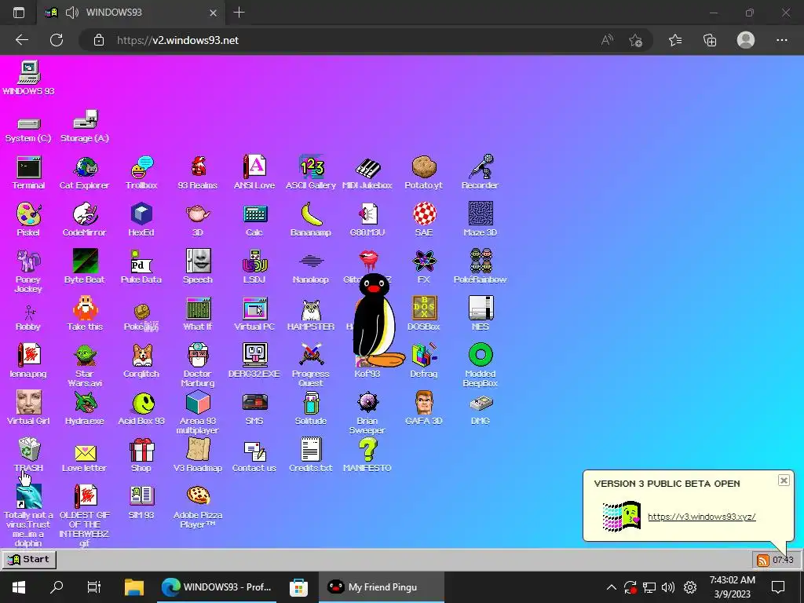Screen dimensions: 804x603
Task: Open Windows File Explorer from taskbar
Action: [133, 587]
